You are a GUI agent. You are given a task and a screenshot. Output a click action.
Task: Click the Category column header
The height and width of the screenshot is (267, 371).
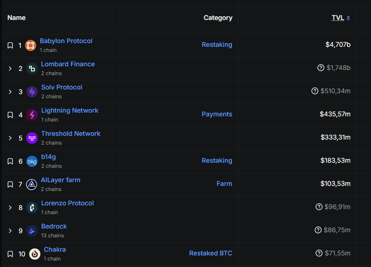tap(218, 18)
